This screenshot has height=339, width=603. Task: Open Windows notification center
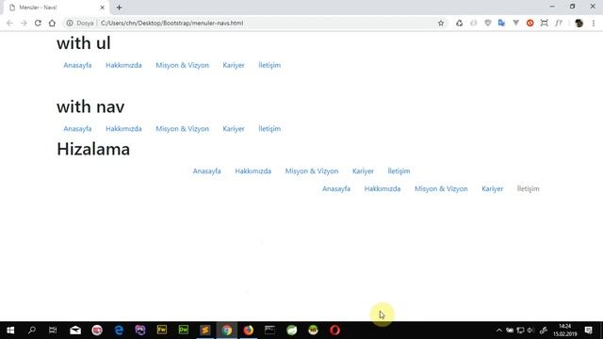pos(588,331)
